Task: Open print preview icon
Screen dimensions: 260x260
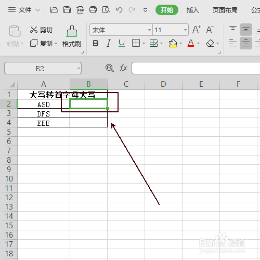Action: pos(106,10)
